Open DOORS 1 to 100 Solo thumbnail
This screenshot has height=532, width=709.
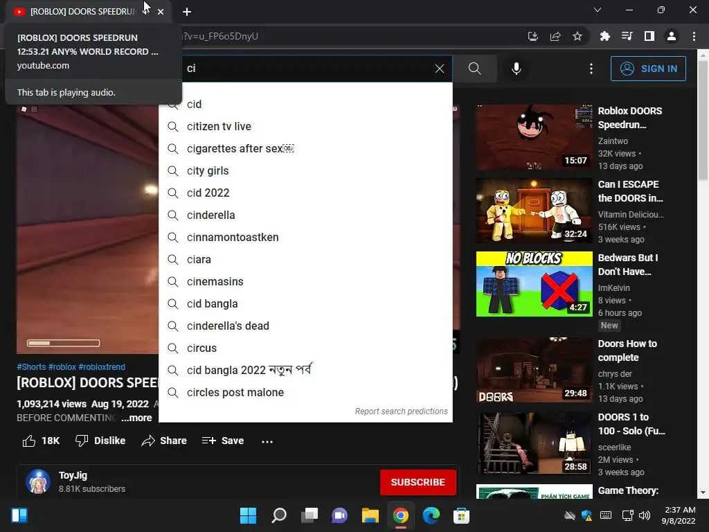tap(534, 443)
